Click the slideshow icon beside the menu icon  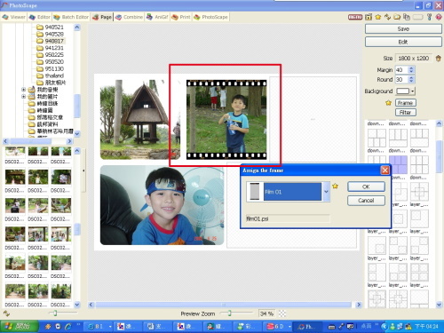click(x=369, y=17)
